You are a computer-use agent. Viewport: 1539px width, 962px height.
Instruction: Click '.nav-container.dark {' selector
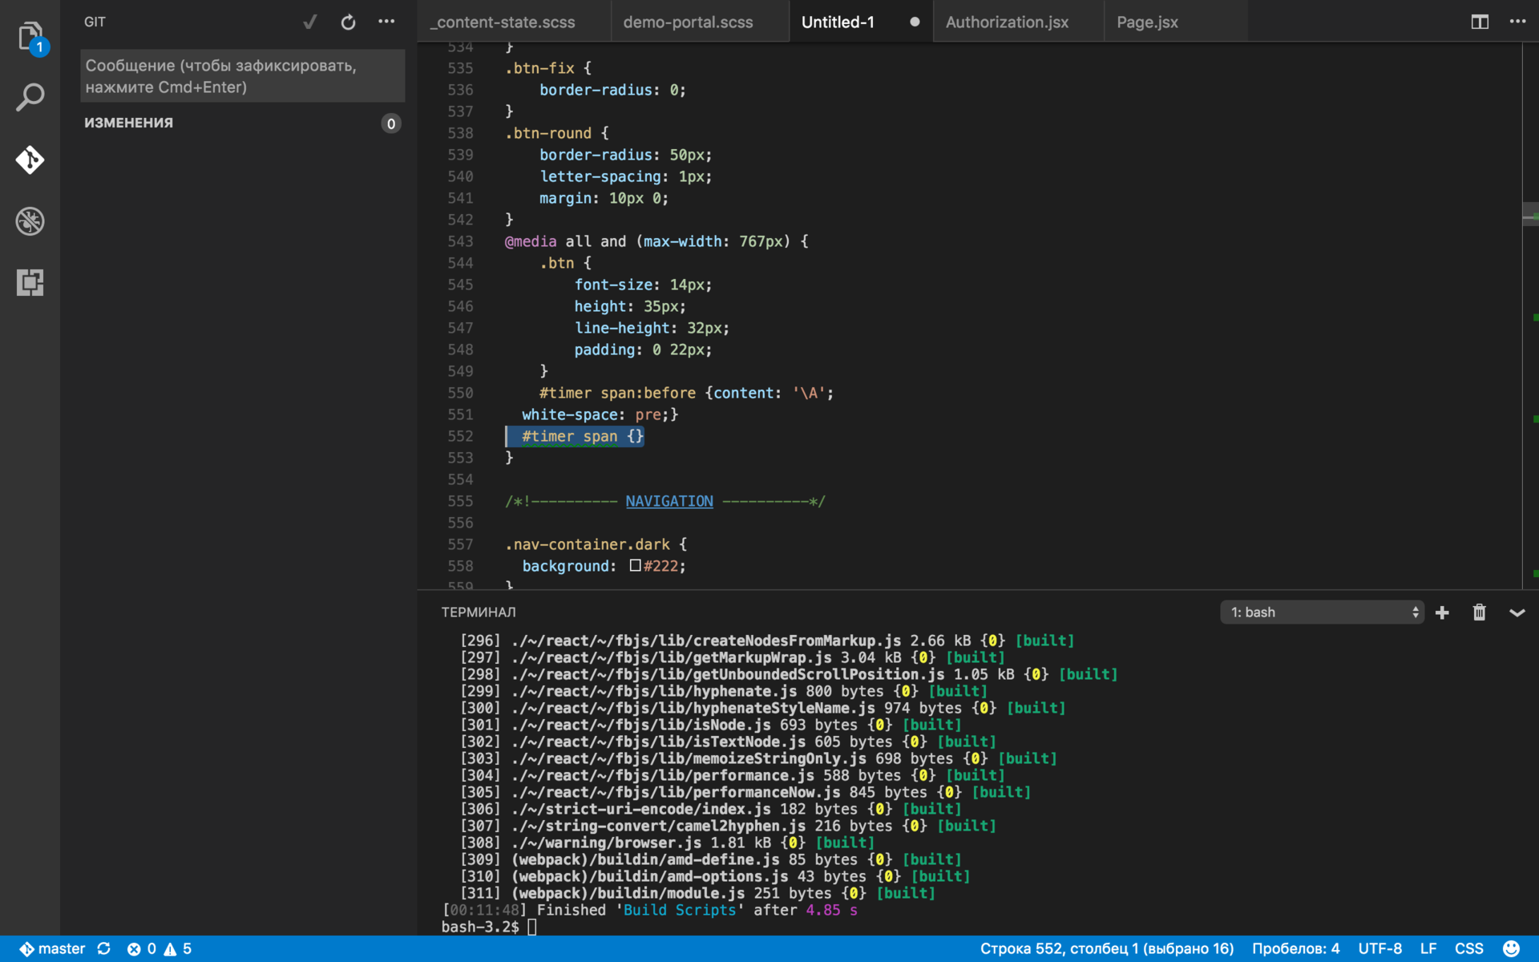[x=596, y=544]
